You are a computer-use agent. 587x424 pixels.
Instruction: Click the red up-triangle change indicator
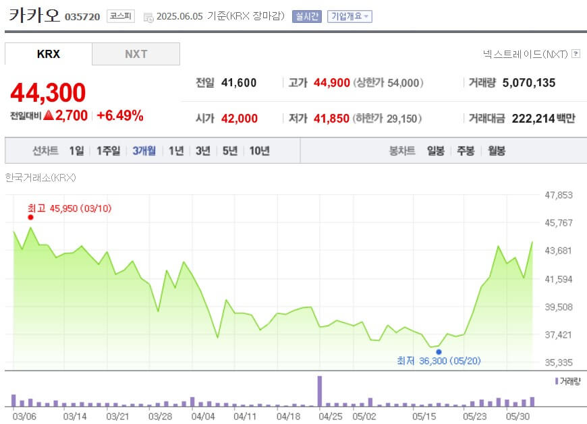49,115
